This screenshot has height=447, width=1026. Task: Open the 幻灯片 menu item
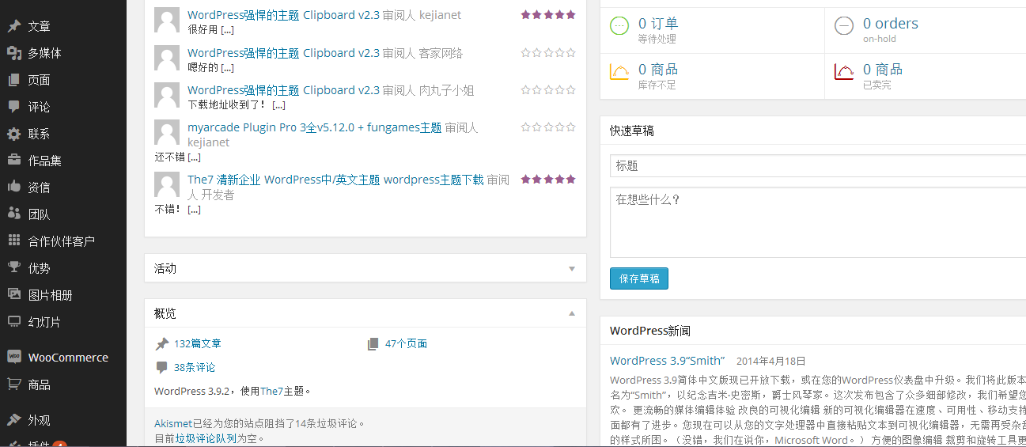pos(44,322)
